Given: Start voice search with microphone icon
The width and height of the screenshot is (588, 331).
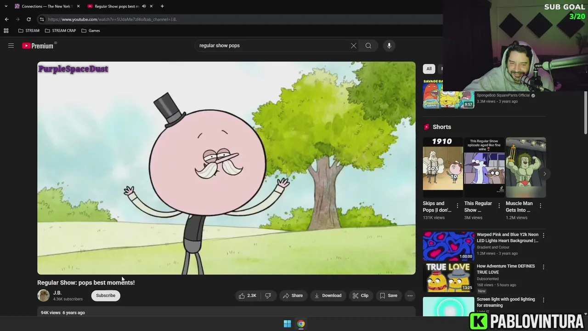Looking at the screenshot, I should click(389, 46).
